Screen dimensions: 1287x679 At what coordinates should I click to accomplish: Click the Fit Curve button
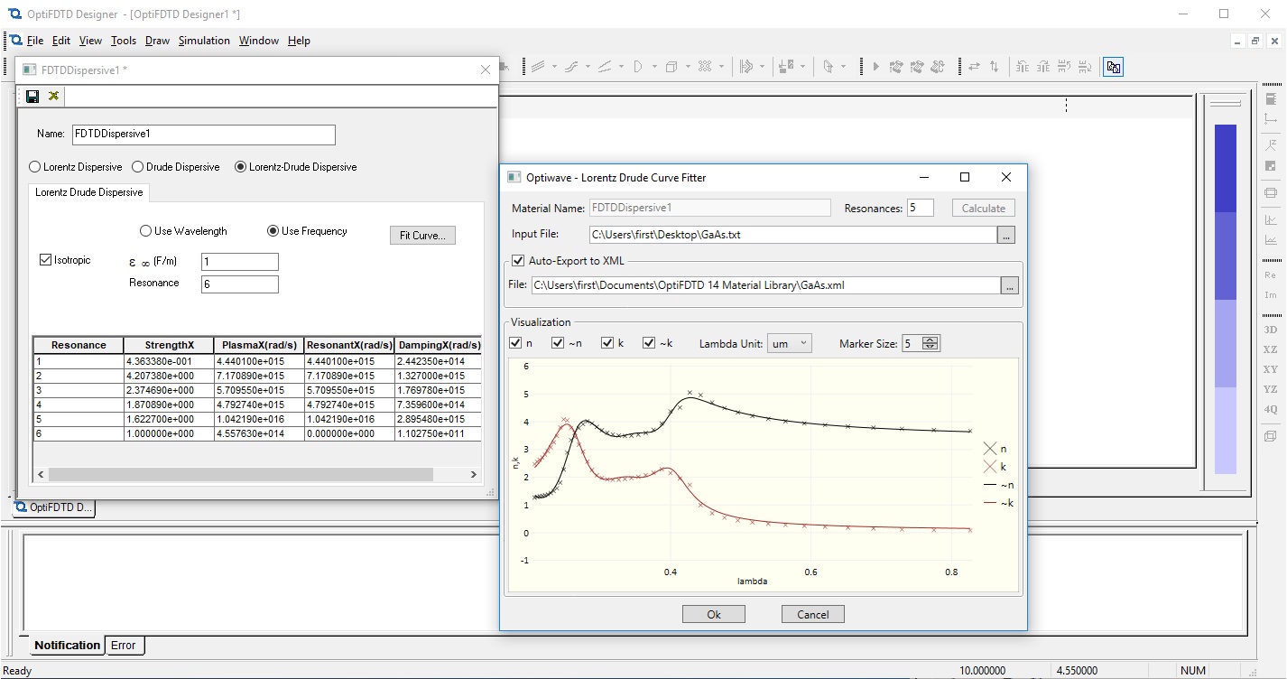(x=422, y=236)
